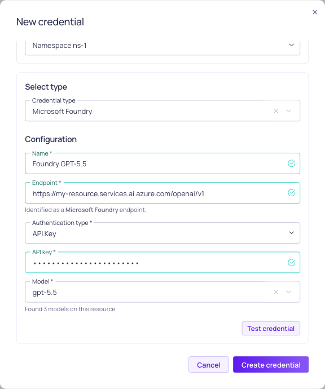Clear the gpt-5.5 model selection

[275, 292]
